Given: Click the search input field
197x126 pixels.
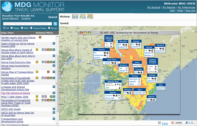Looking at the screenshot, I should (x=27, y=24).
